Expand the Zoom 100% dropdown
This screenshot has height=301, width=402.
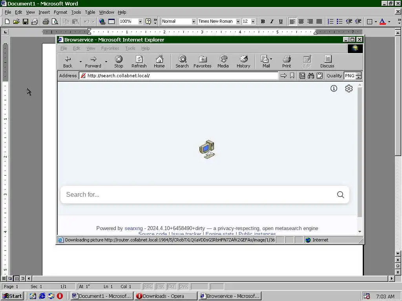140,22
